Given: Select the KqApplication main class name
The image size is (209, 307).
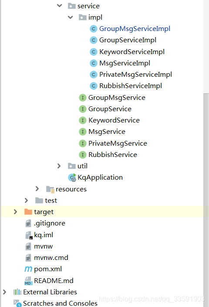Looking at the screenshot, I should coord(100,177).
